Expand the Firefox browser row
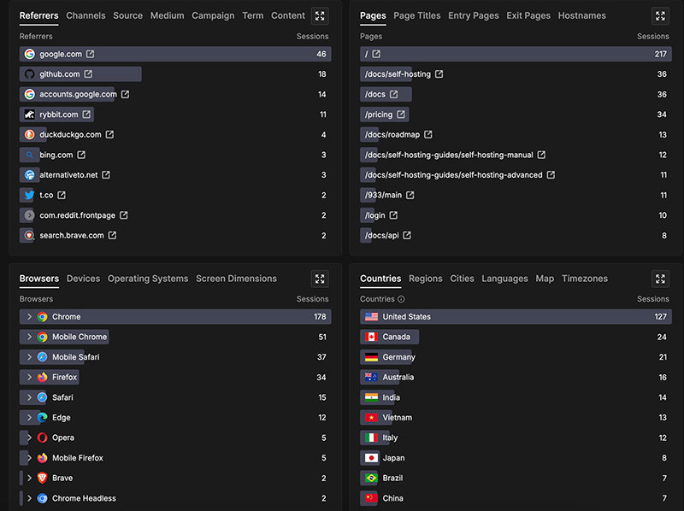 (x=29, y=377)
